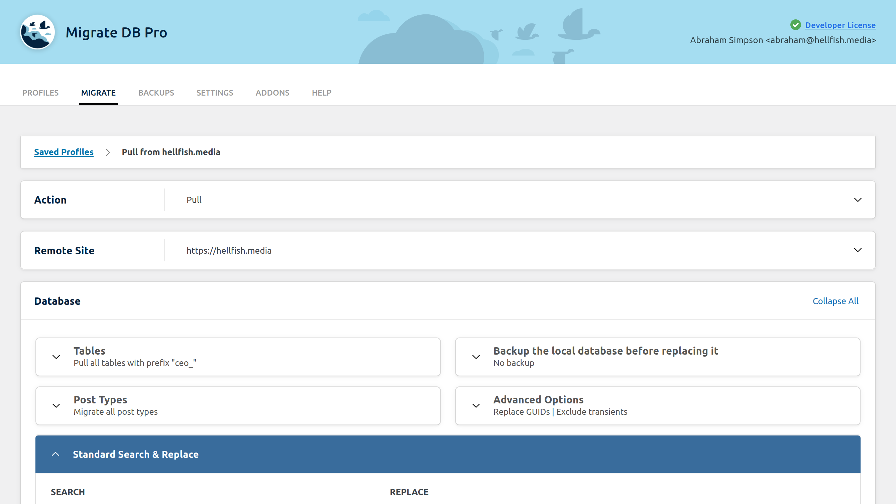This screenshot has width=896, height=504.
Task: Click the Pull action value
Action: pyautogui.click(x=194, y=200)
